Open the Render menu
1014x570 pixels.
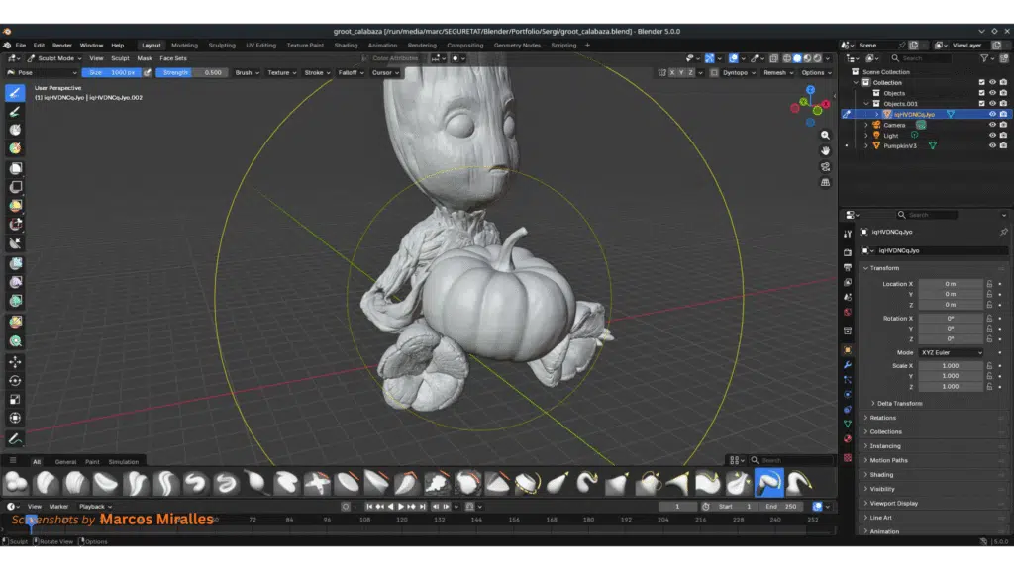[x=61, y=45]
